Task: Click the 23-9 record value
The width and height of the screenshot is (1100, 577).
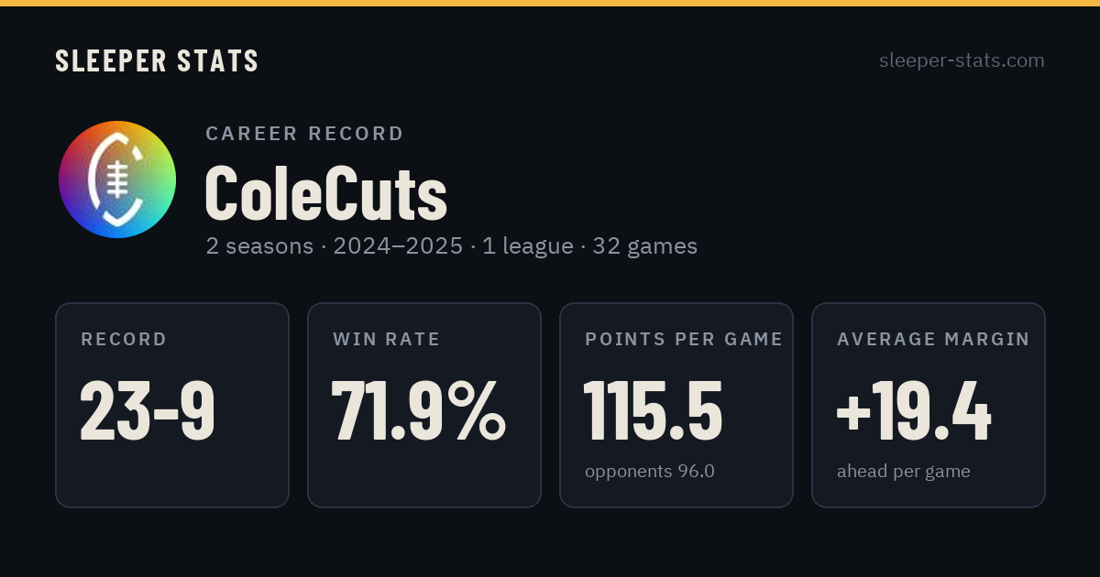Action: (148, 410)
